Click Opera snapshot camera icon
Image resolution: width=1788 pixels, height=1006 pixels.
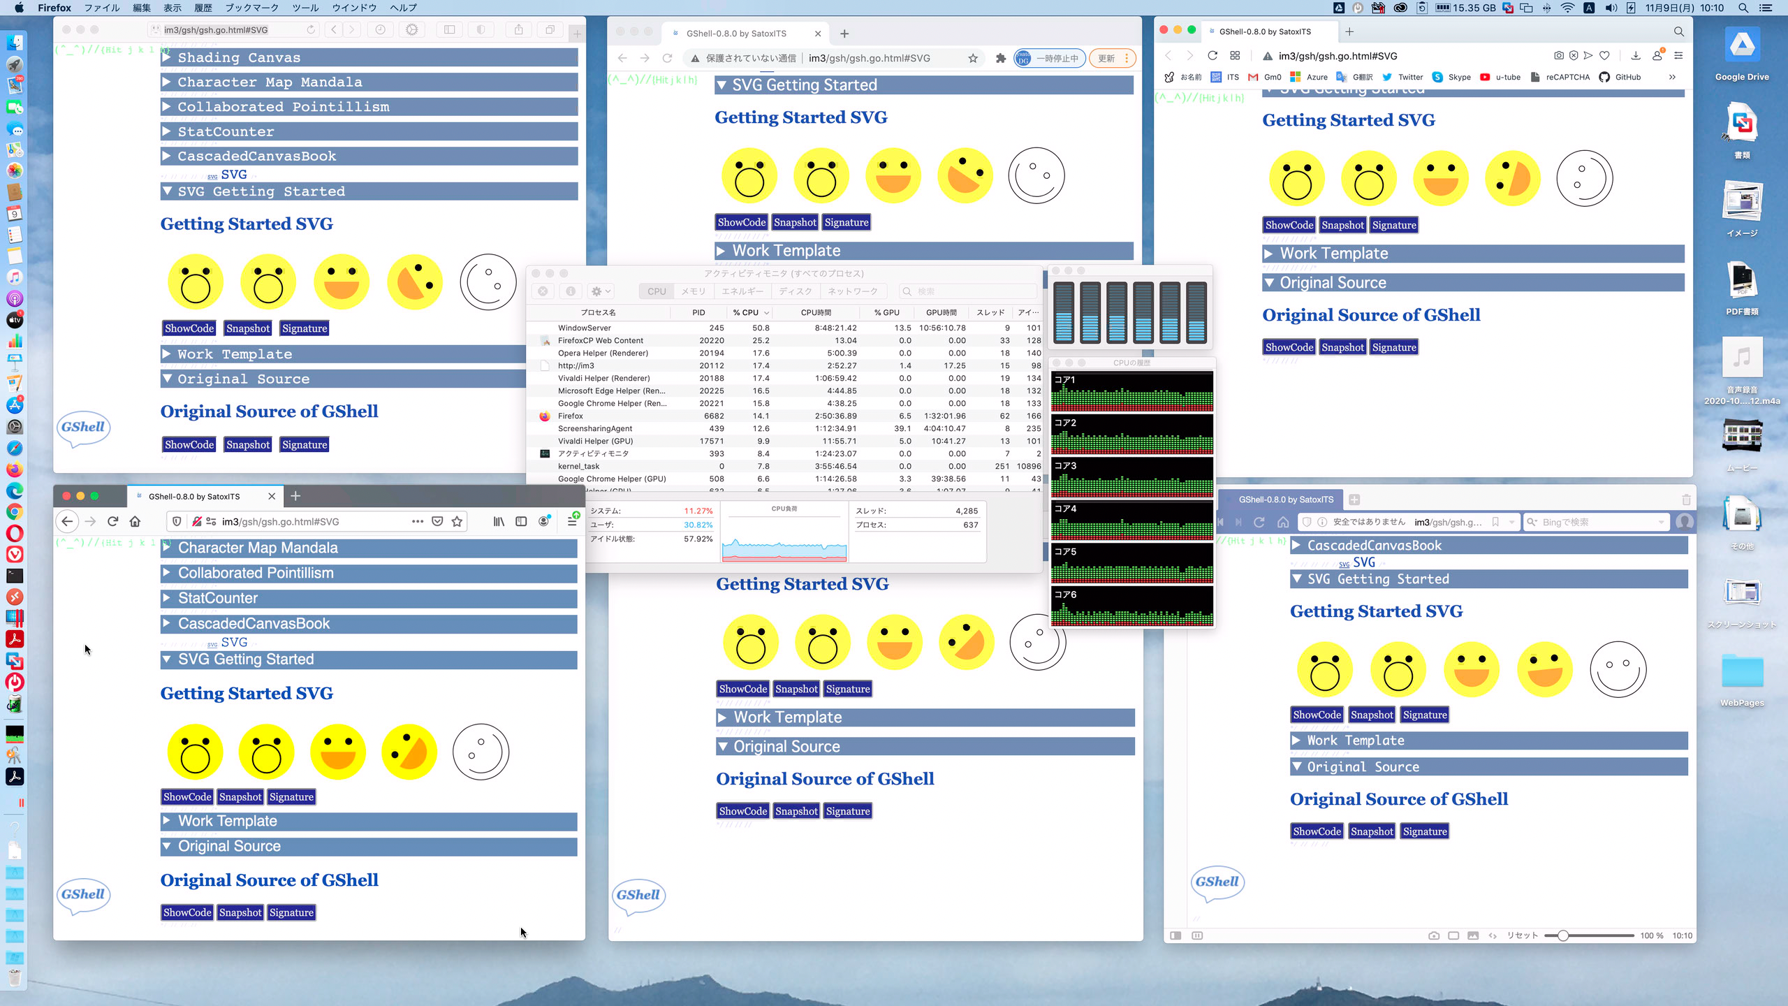1558,56
